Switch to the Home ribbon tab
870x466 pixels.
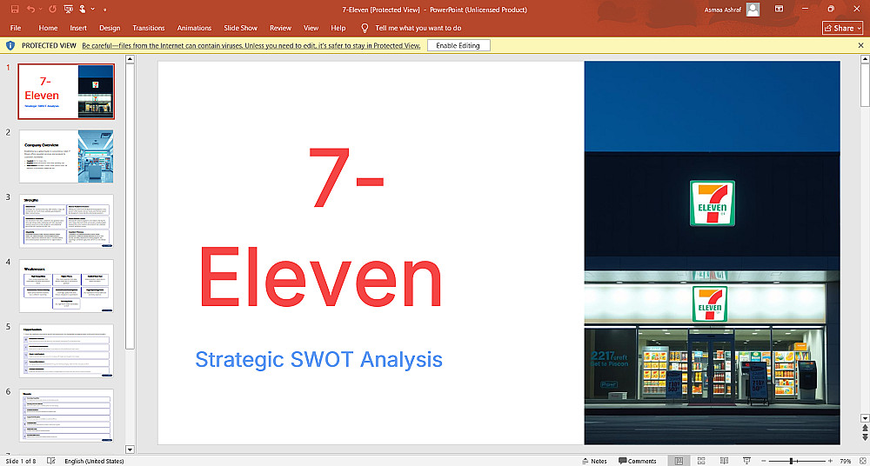pyautogui.click(x=48, y=28)
